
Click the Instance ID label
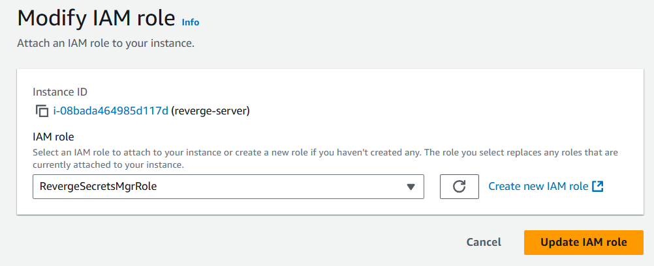click(x=60, y=92)
